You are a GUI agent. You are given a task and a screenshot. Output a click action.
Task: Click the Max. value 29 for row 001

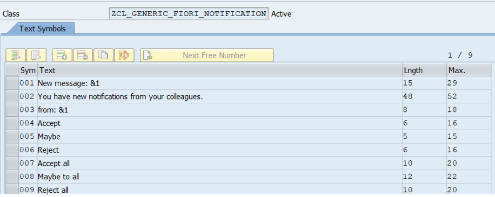(x=452, y=83)
